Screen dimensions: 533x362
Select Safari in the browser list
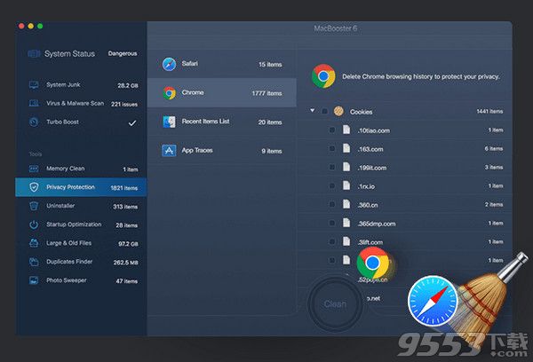point(220,64)
